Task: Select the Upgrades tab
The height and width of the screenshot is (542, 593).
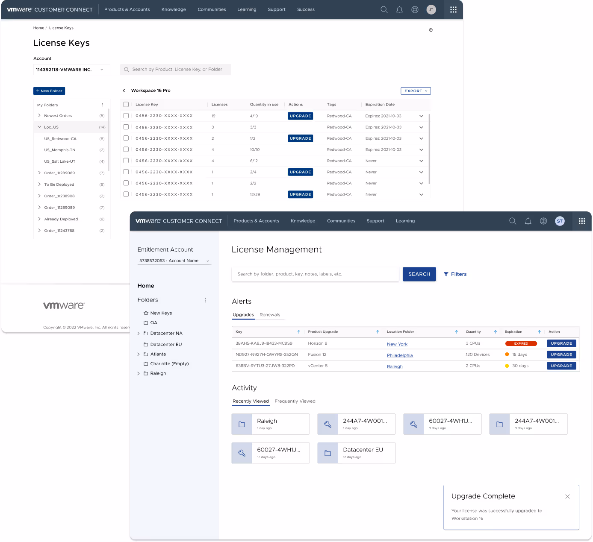Action: pyautogui.click(x=243, y=315)
